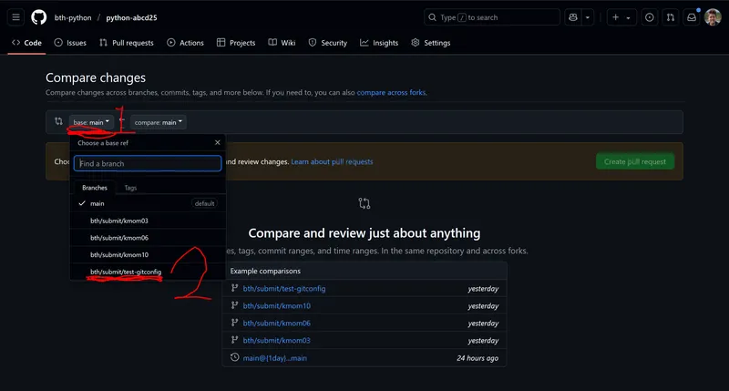Click the 'Create pull request' button
Viewport: 729px width, 391px height.
tap(635, 162)
